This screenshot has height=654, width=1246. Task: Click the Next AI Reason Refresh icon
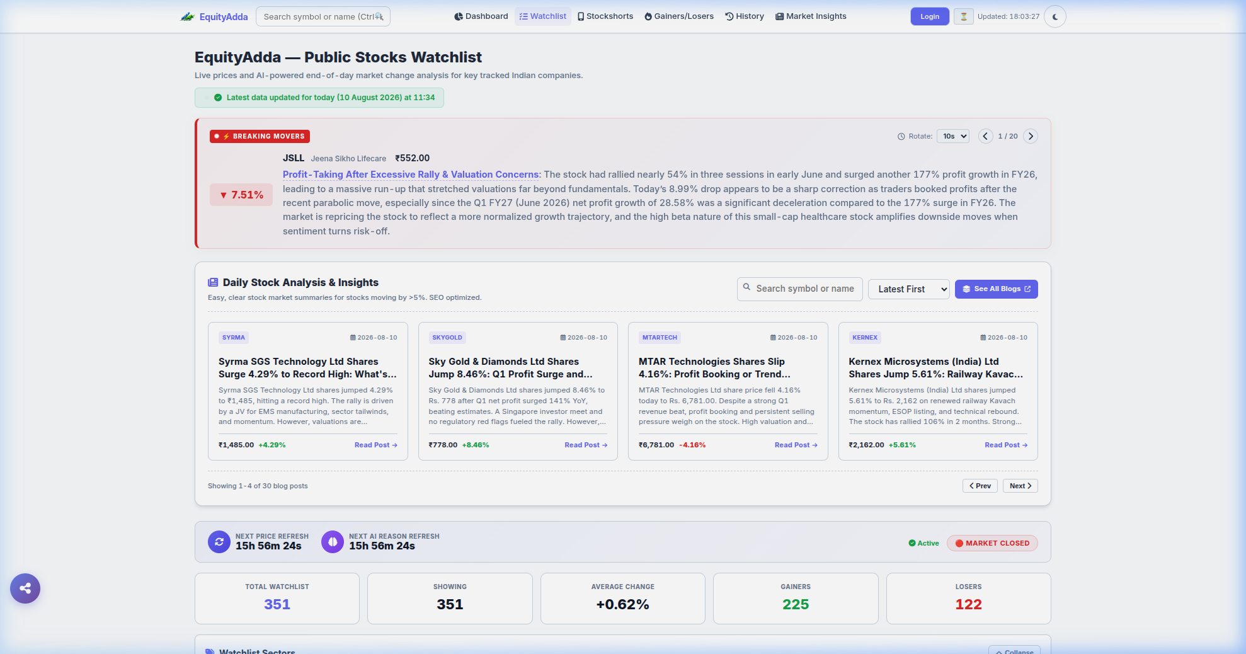333,541
